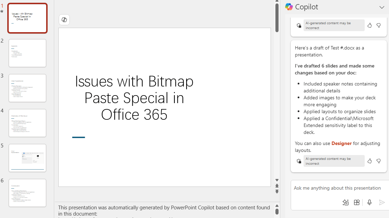389x218 pixels.
Task: Click the slide title text on the canvas
Action: (134, 98)
